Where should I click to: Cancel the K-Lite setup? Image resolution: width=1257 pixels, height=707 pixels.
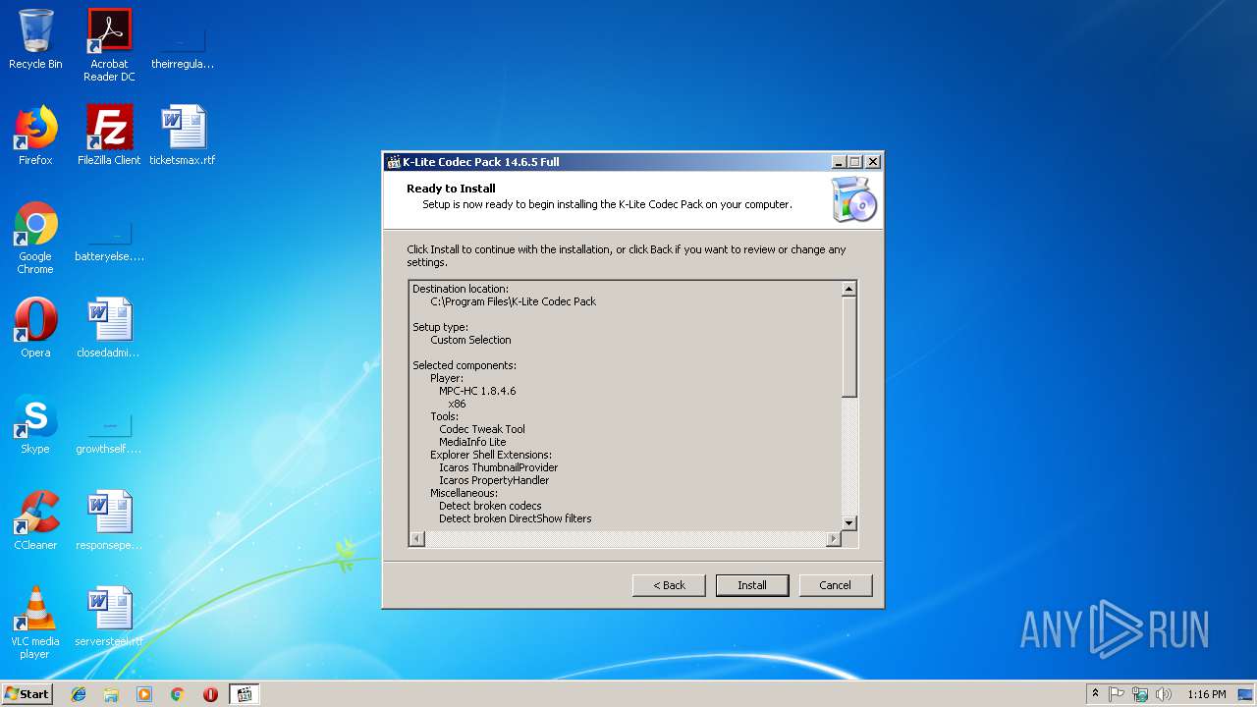coord(836,585)
